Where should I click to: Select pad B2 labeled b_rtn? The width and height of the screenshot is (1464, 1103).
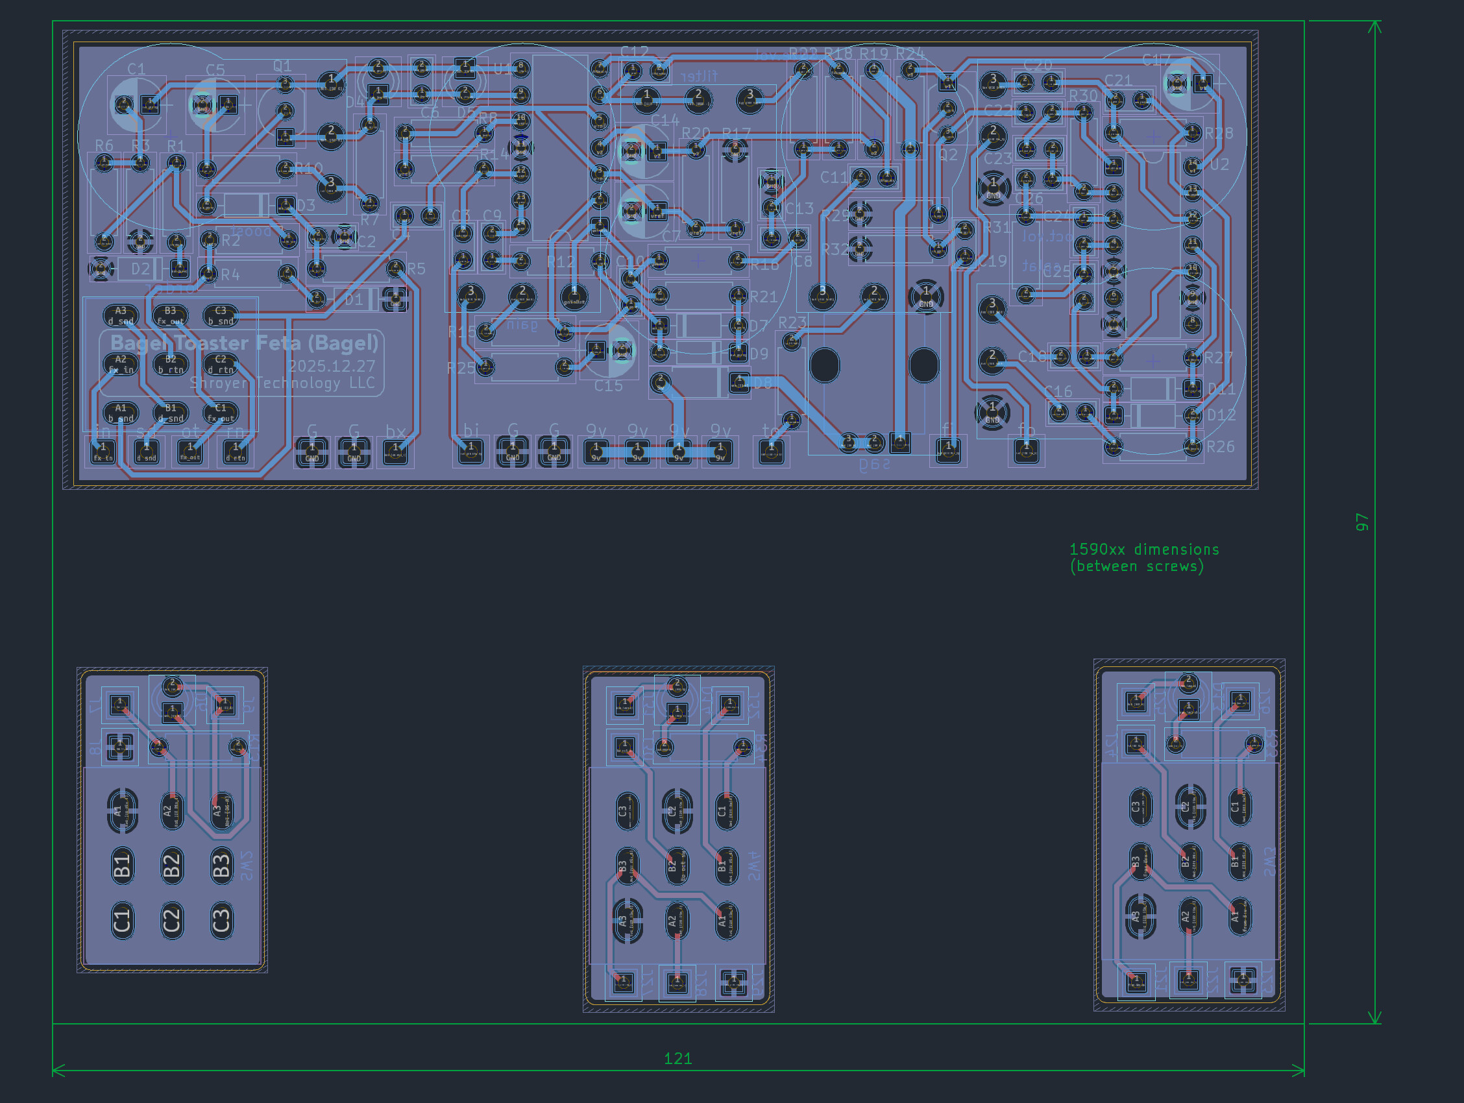point(170,365)
